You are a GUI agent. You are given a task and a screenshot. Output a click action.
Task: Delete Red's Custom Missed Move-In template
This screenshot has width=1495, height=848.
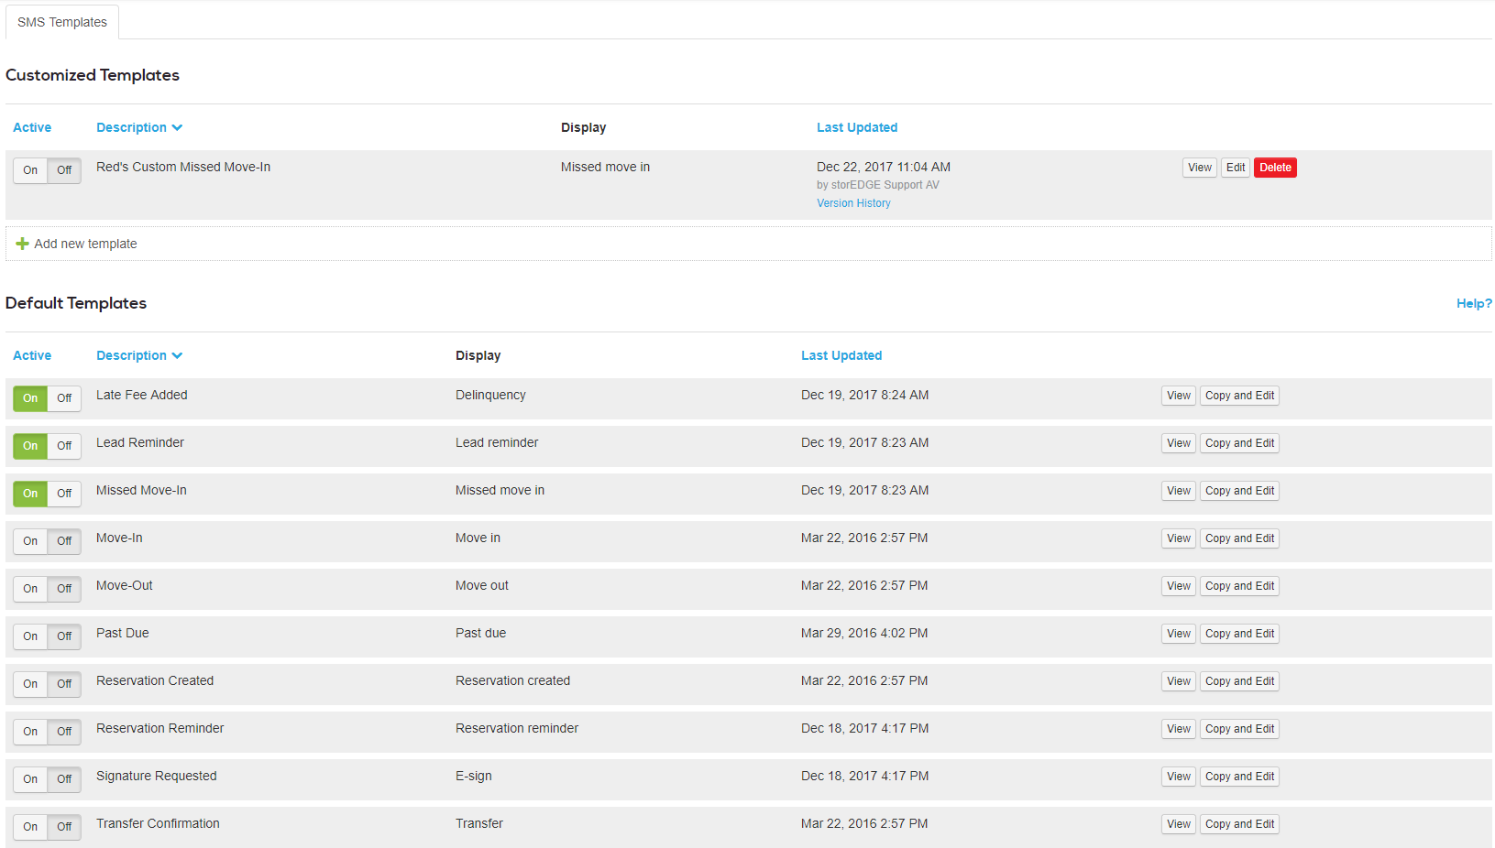click(1274, 168)
